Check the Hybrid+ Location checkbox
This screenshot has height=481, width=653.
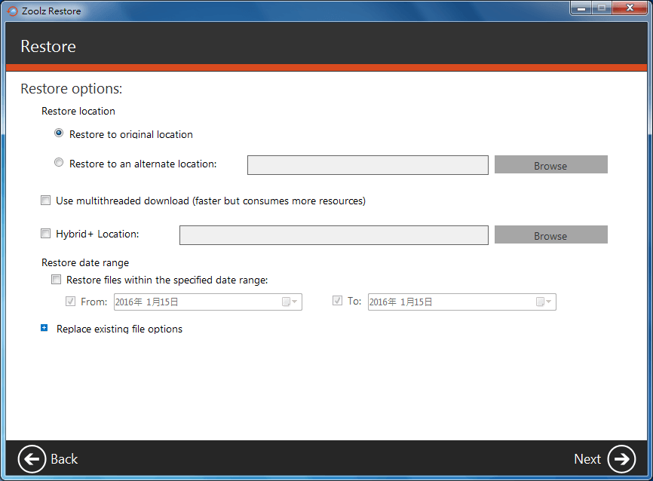pos(46,234)
